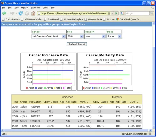The image size is (156, 137).
Task: Click the vertical scrollbar down arrow
Action: (x=154, y=127)
